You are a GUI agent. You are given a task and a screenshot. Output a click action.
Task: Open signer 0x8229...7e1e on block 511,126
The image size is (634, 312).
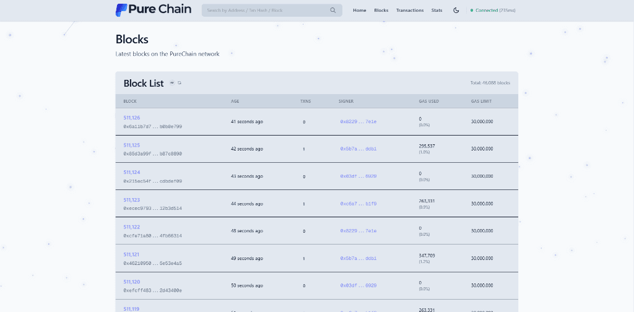click(x=358, y=122)
